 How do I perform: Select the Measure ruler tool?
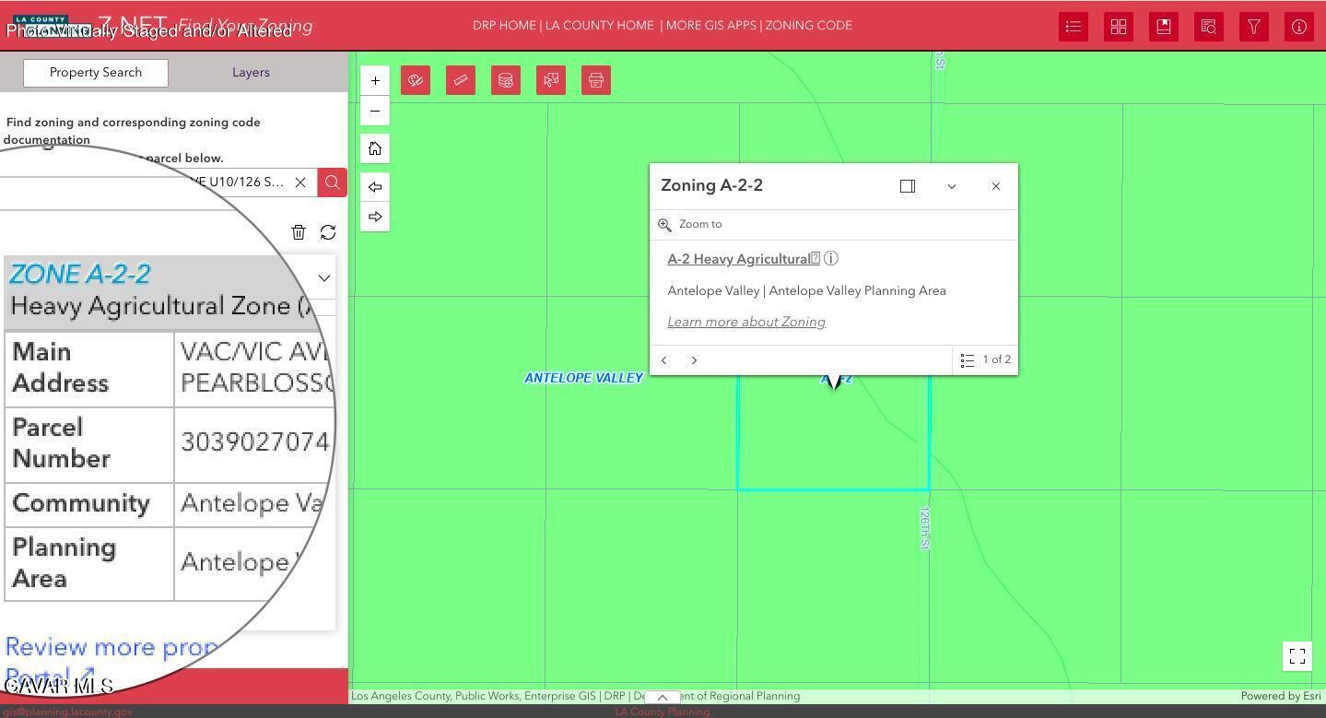point(461,80)
